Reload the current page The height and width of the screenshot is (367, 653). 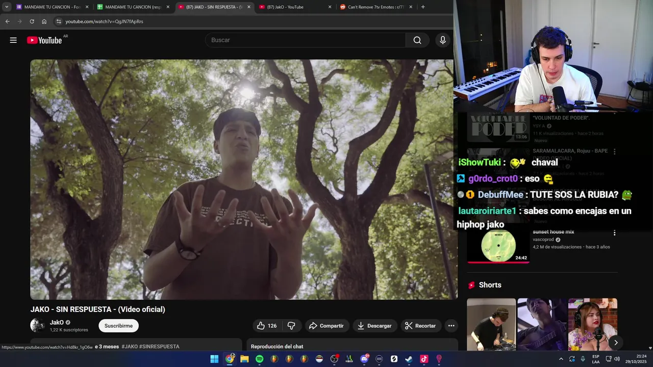(x=32, y=21)
